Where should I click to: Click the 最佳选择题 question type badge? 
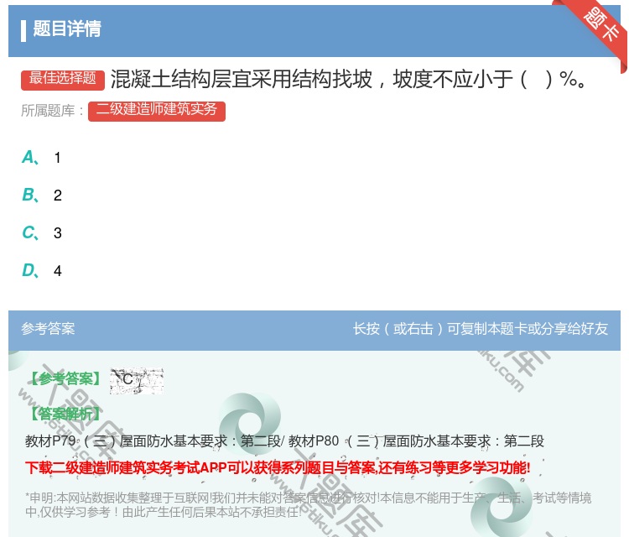pyautogui.click(x=63, y=80)
